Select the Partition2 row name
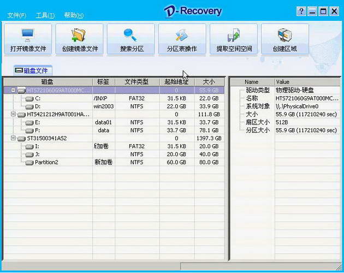The height and width of the screenshot is (273, 344). (46, 162)
